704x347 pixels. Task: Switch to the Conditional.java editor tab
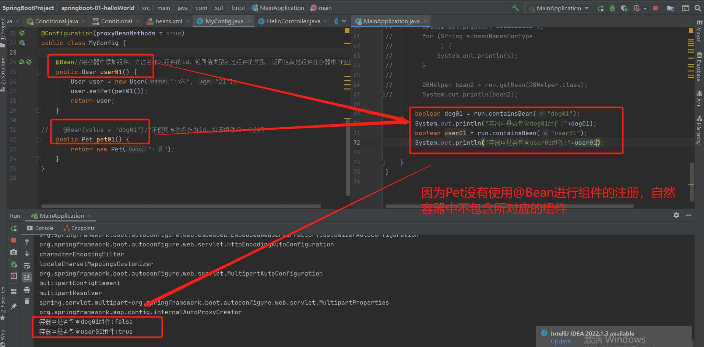(56, 21)
